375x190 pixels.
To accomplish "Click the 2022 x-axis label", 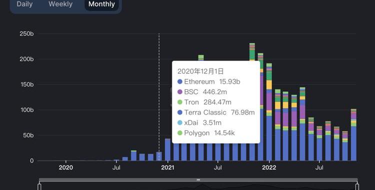I will point(269,168).
